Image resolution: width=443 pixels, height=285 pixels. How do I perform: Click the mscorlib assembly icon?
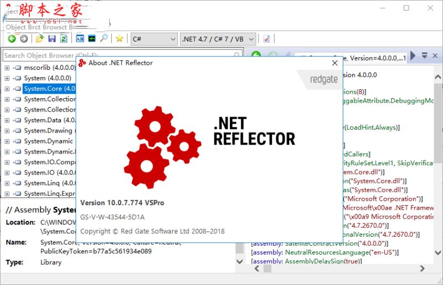tap(18, 68)
